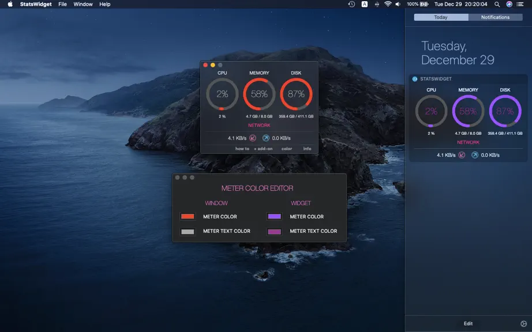Click the Siri icon

tap(509, 4)
